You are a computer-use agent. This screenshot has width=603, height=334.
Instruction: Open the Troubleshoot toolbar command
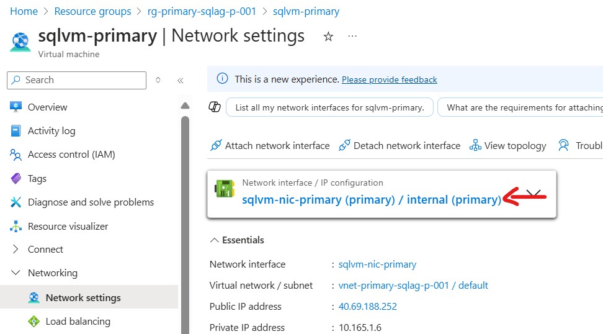tap(580, 145)
